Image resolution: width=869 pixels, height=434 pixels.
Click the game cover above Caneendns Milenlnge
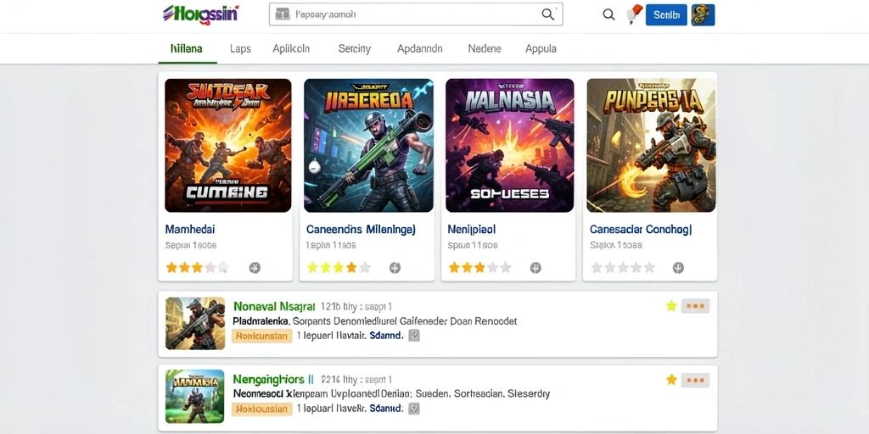tap(368, 146)
